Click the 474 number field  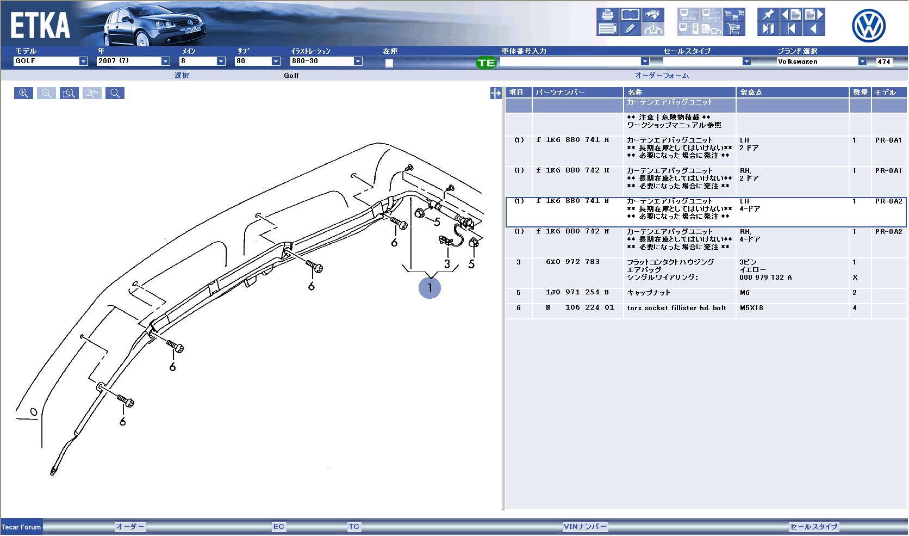pos(885,61)
